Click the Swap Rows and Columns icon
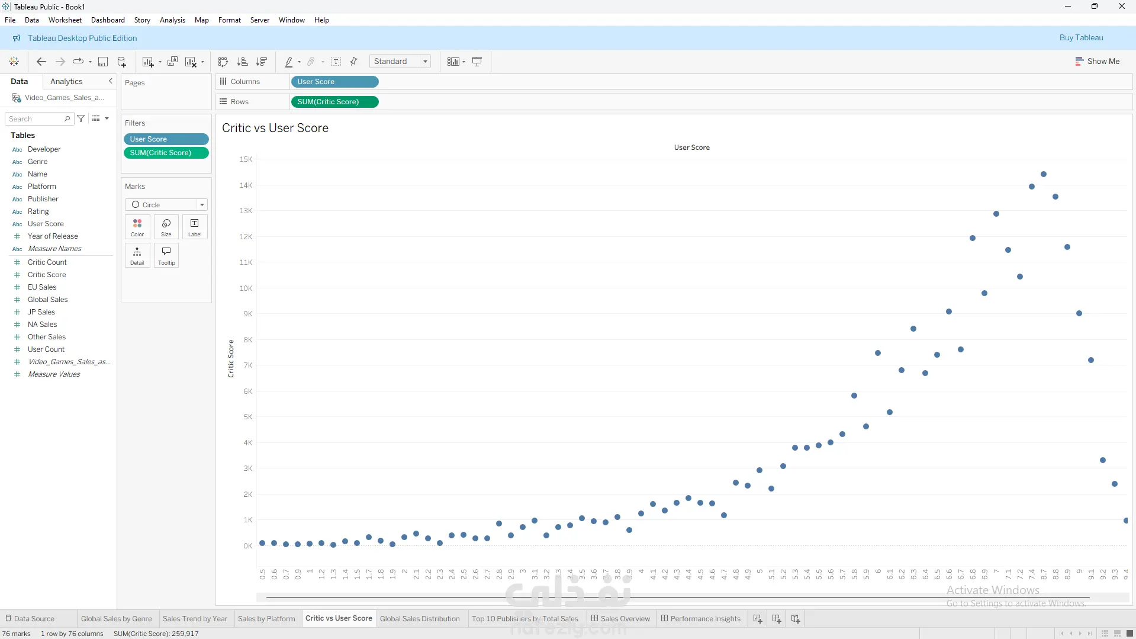The image size is (1136, 639). 223,62
